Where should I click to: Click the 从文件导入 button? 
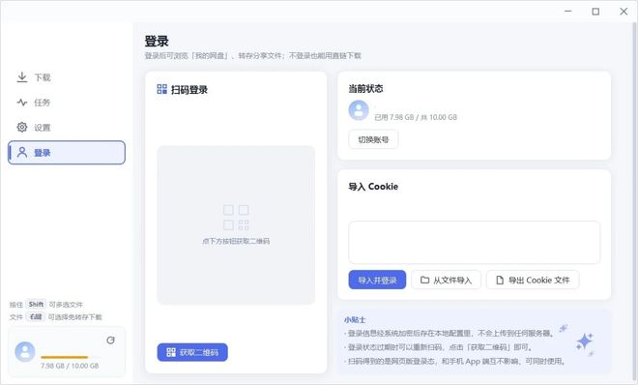446,280
